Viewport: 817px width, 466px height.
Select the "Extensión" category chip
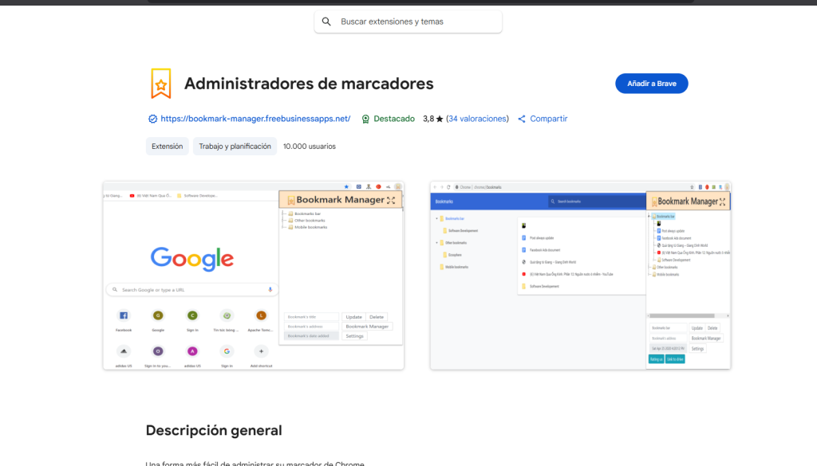coord(168,147)
